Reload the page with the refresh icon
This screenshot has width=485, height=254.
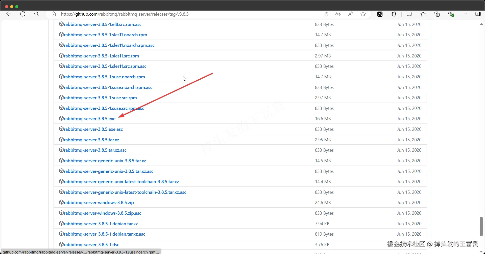pos(23,14)
